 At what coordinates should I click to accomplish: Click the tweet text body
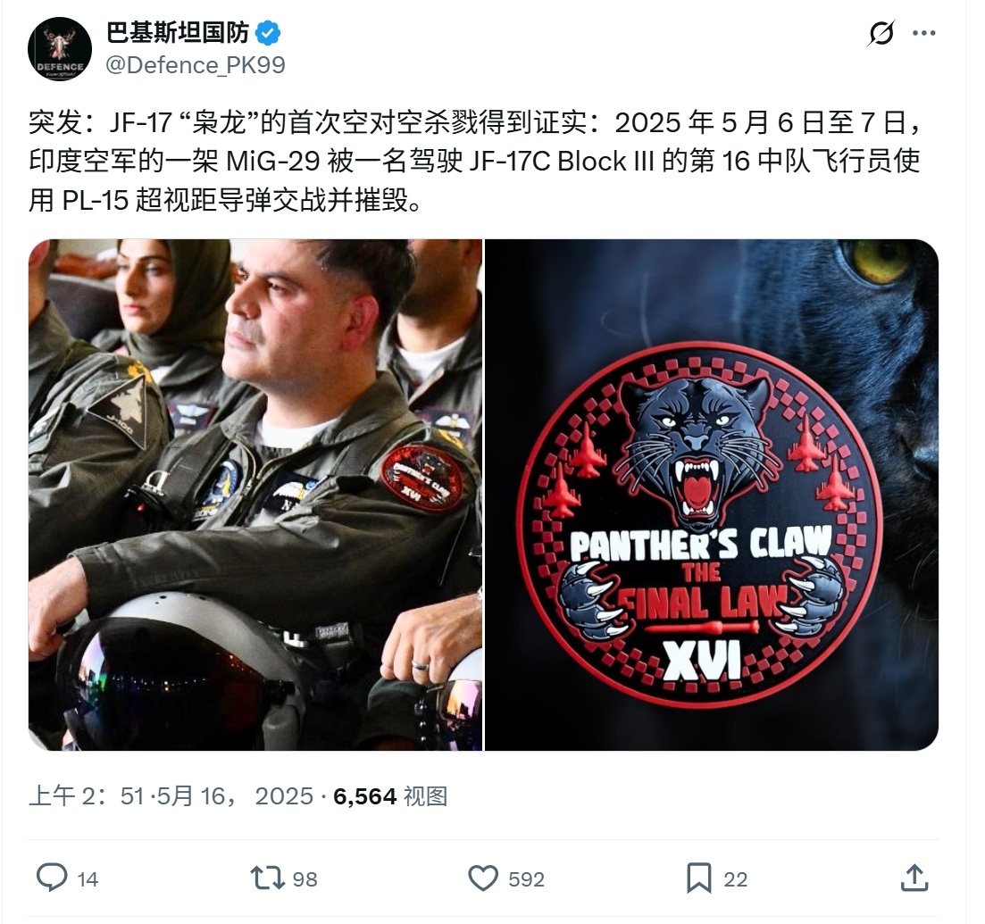475,162
